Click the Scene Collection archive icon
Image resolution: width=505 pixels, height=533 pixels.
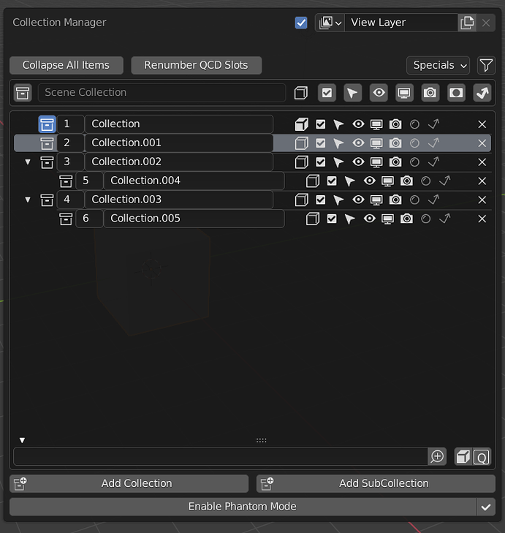point(23,93)
